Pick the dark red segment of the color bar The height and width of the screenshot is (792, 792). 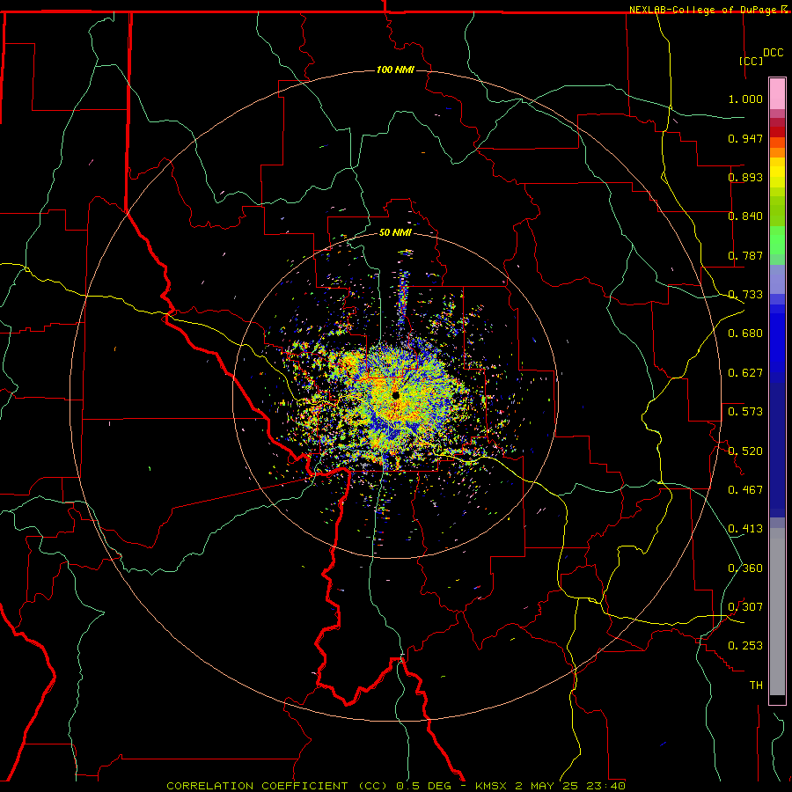click(x=777, y=131)
